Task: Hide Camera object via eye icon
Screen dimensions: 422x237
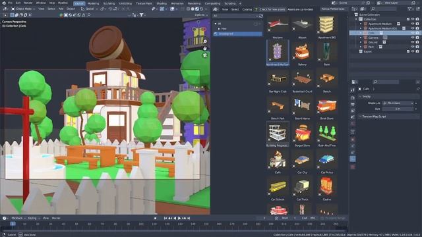Action: click(413, 38)
